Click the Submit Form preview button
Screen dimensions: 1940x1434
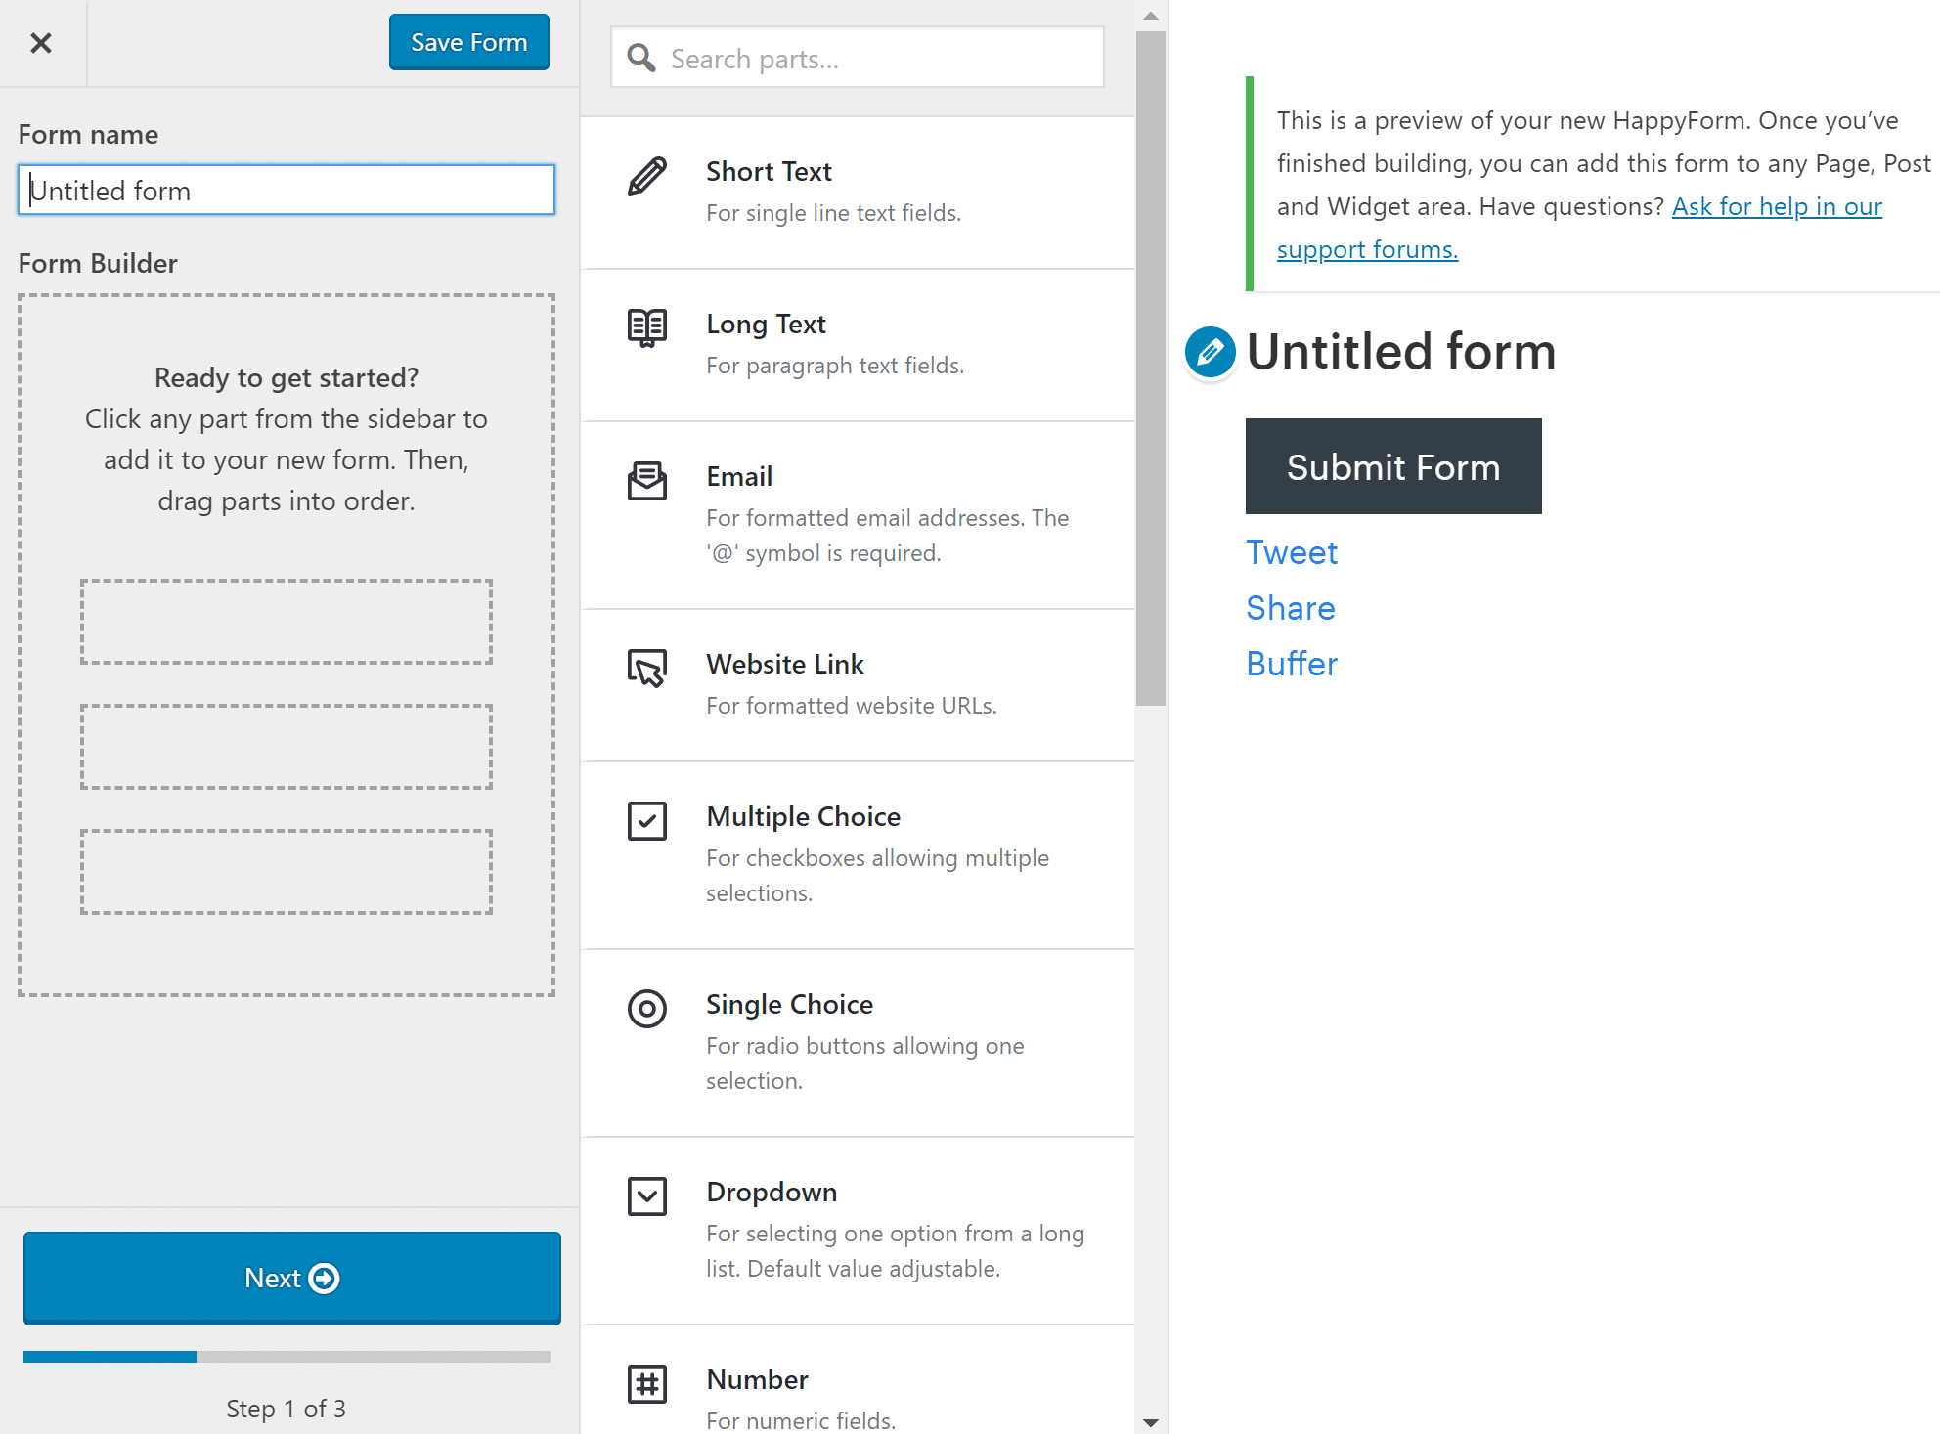(1393, 466)
